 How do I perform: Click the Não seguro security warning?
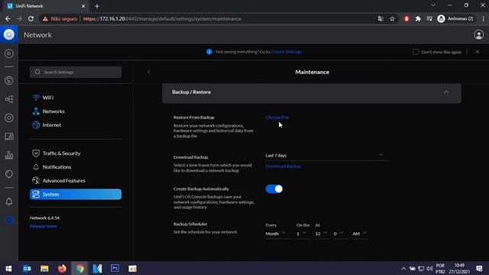pos(60,18)
